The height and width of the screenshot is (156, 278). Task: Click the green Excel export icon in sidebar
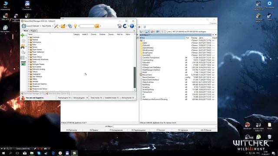pos(23,64)
